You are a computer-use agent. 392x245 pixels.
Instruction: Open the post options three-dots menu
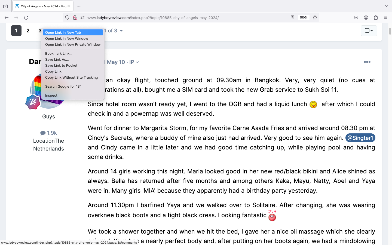[x=367, y=62]
